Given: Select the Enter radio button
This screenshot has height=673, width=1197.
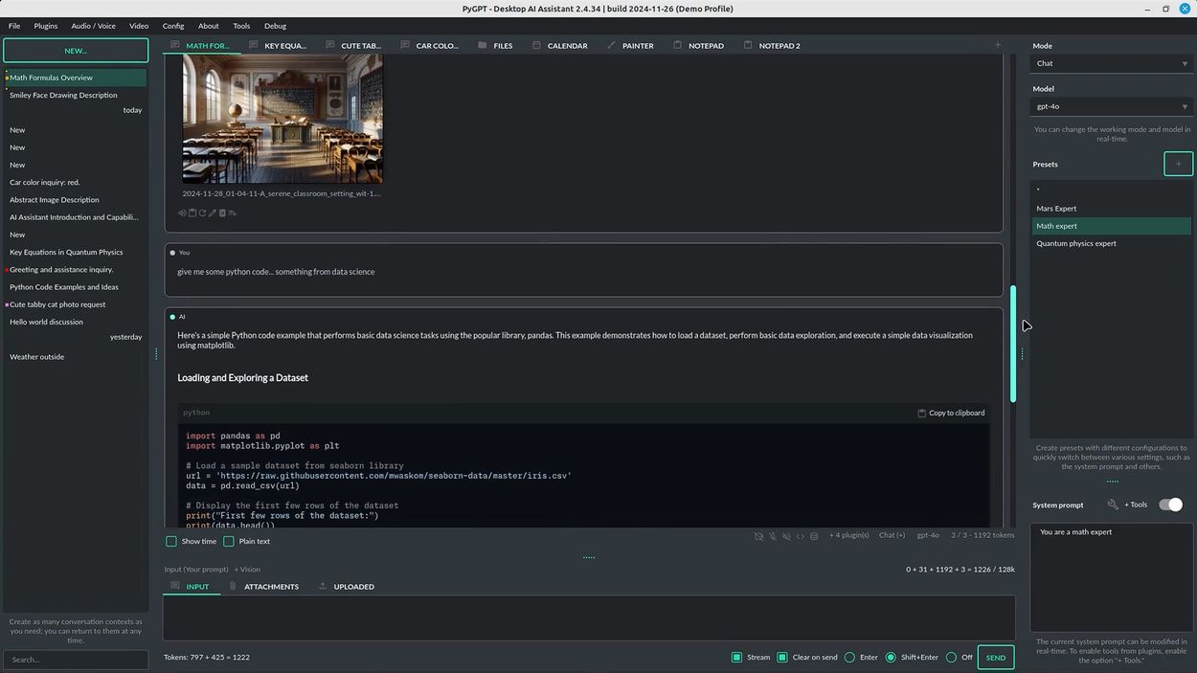Looking at the screenshot, I should pyautogui.click(x=849, y=657).
